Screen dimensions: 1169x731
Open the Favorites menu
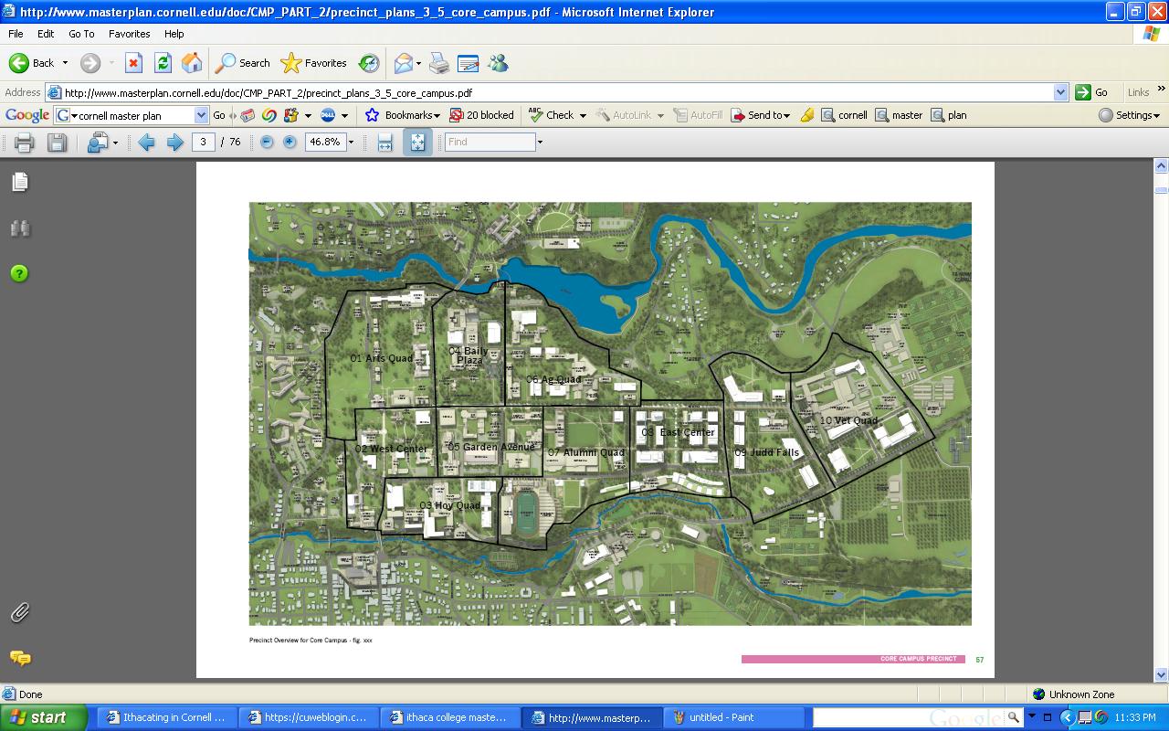pos(129,34)
